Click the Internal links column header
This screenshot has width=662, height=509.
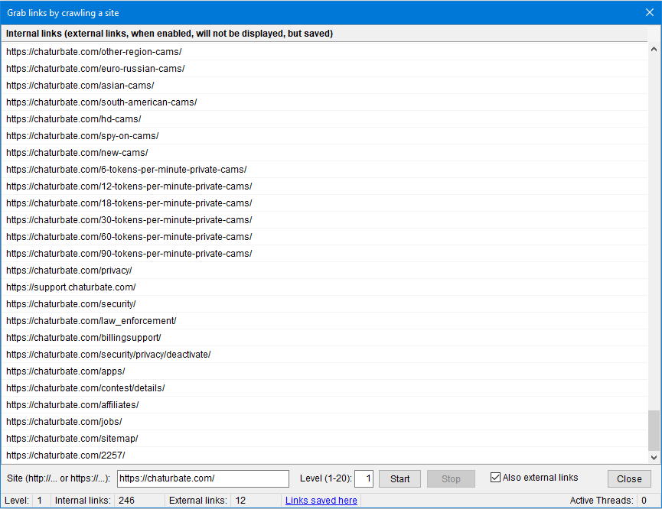324,34
